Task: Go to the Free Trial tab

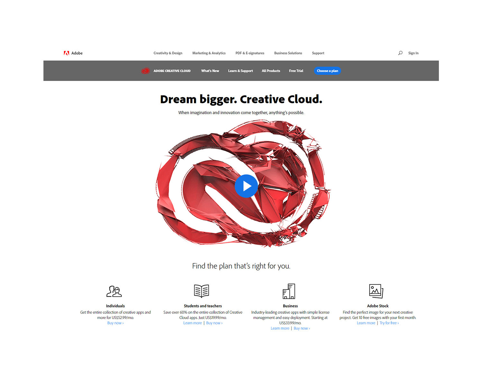Action: click(296, 71)
